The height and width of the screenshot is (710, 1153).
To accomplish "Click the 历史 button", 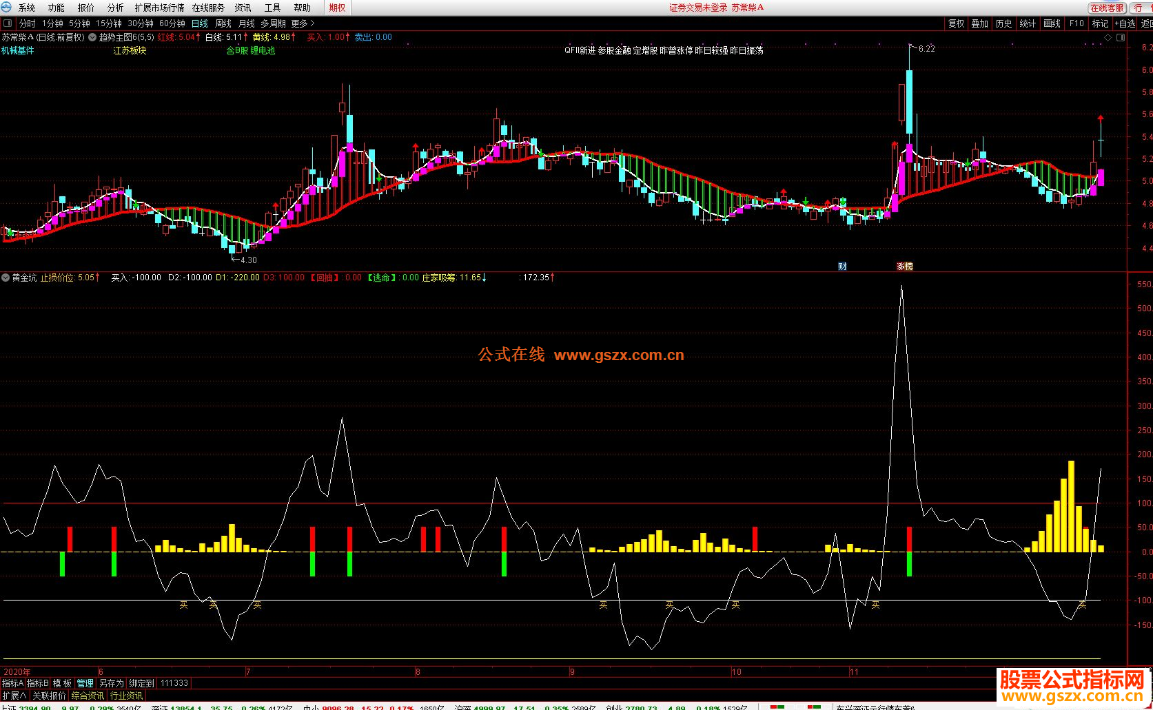I will coord(1003,23).
